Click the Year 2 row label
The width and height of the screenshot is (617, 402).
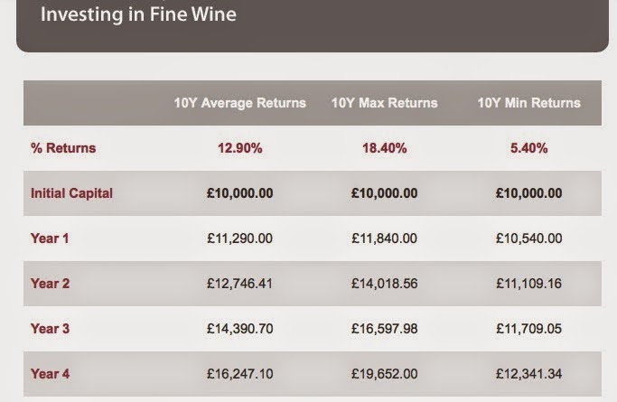(x=50, y=284)
